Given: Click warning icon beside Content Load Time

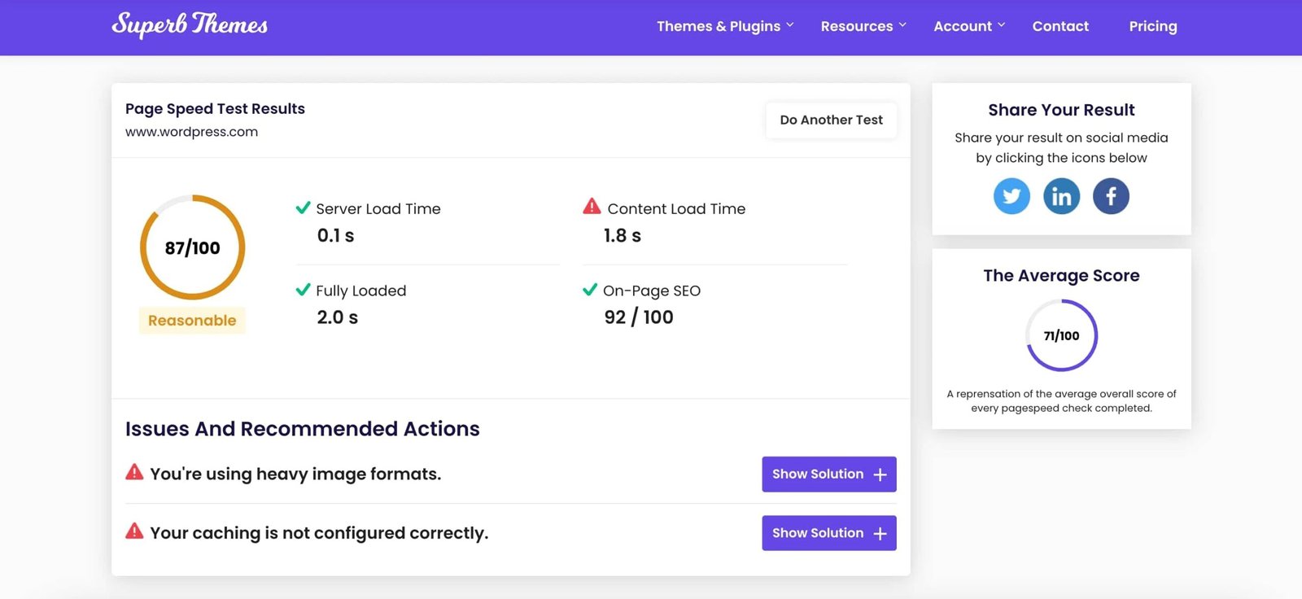Looking at the screenshot, I should click(x=592, y=207).
